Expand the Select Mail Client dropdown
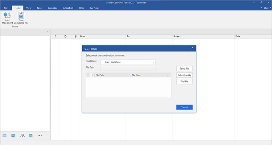The width and height of the screenshot is (272, 145). 127,62
